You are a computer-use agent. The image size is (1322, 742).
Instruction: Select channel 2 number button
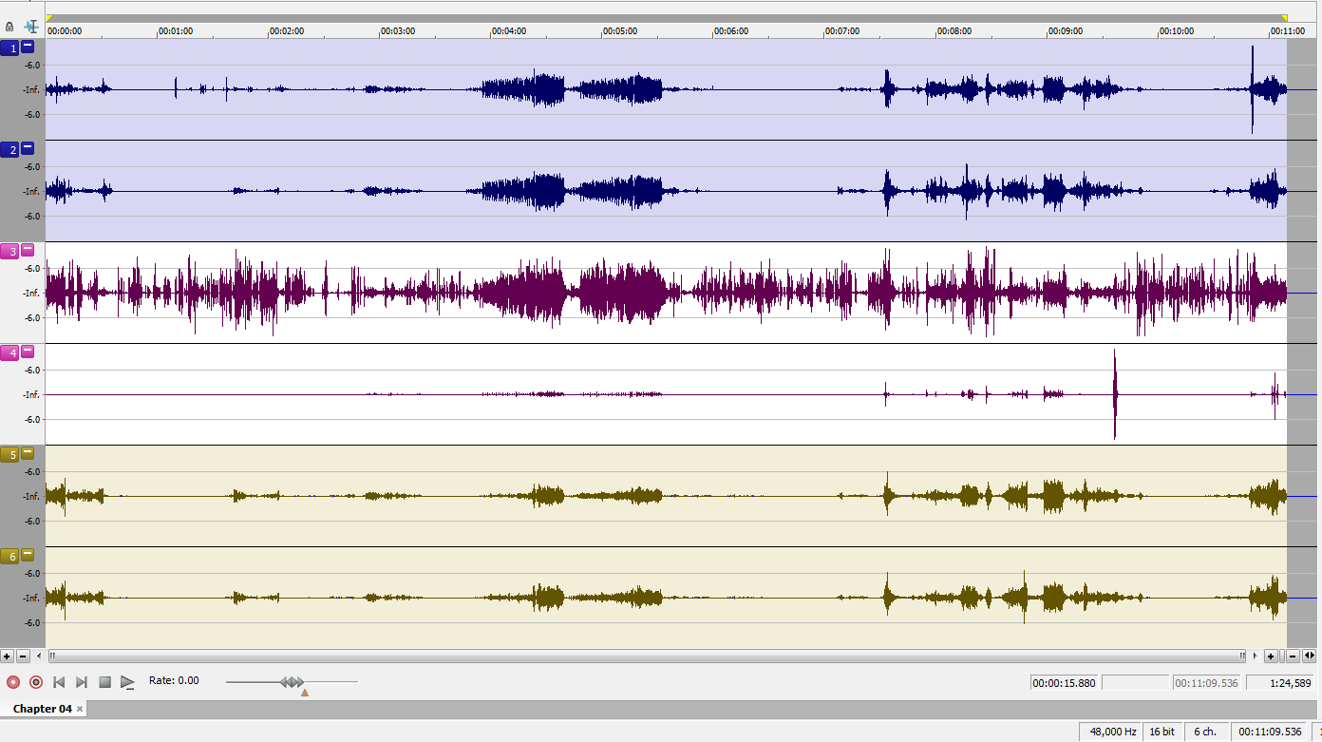(9, 150)
